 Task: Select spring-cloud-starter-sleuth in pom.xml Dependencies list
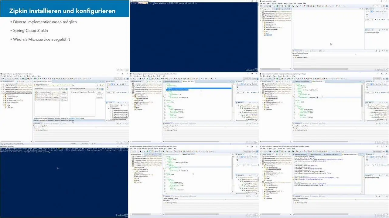click(47, 98)
